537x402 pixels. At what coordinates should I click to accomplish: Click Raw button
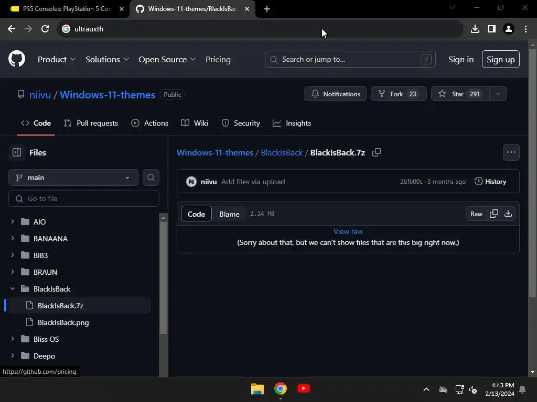point(476,214)
